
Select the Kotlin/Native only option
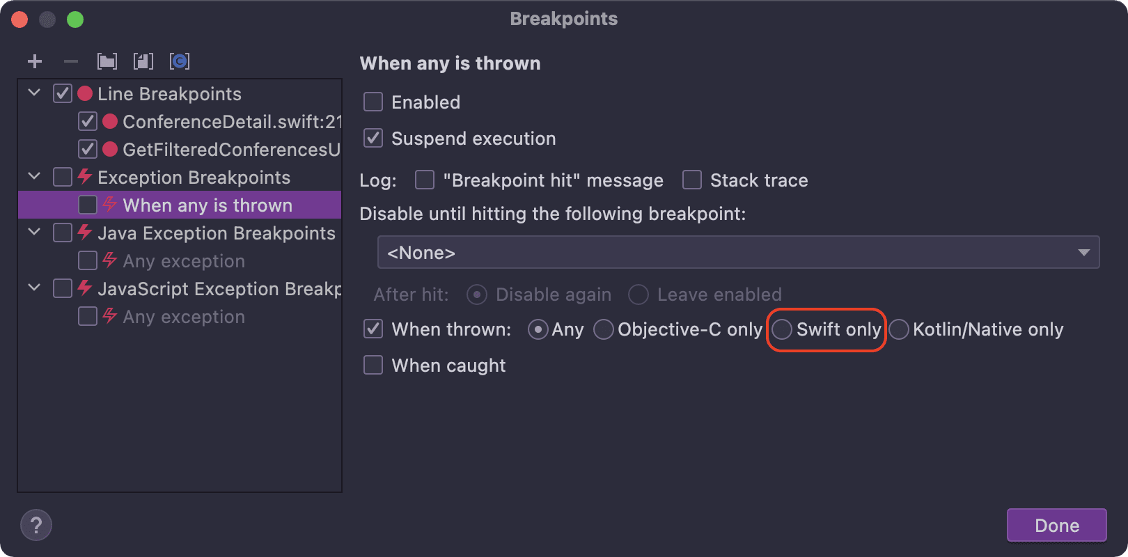(x=899, y=329)
